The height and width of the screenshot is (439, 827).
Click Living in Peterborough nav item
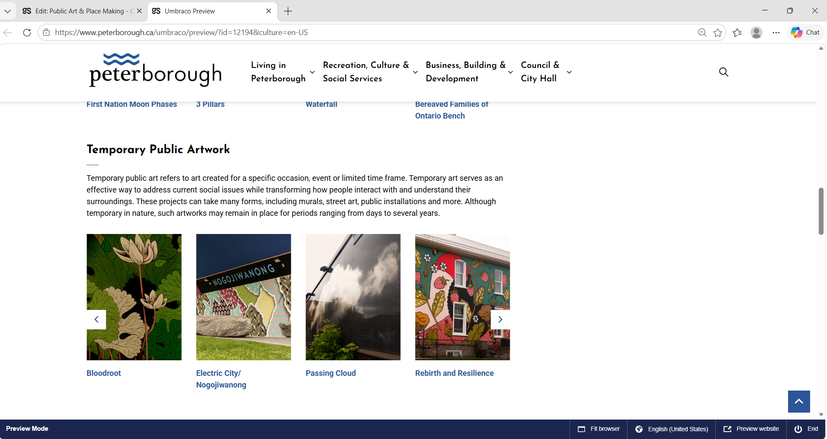278,72
